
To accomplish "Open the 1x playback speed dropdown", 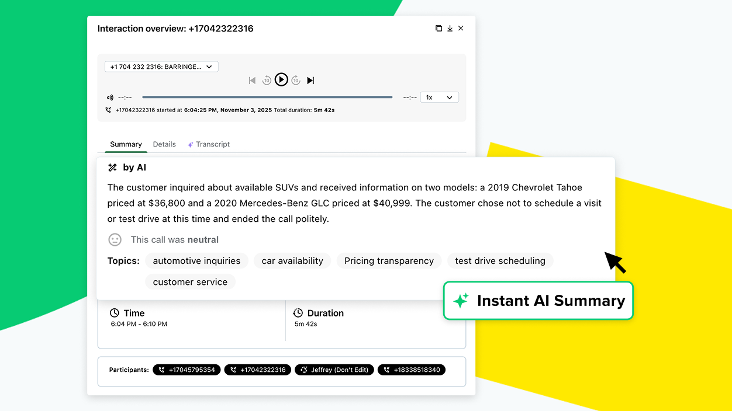I will point(439,97).
